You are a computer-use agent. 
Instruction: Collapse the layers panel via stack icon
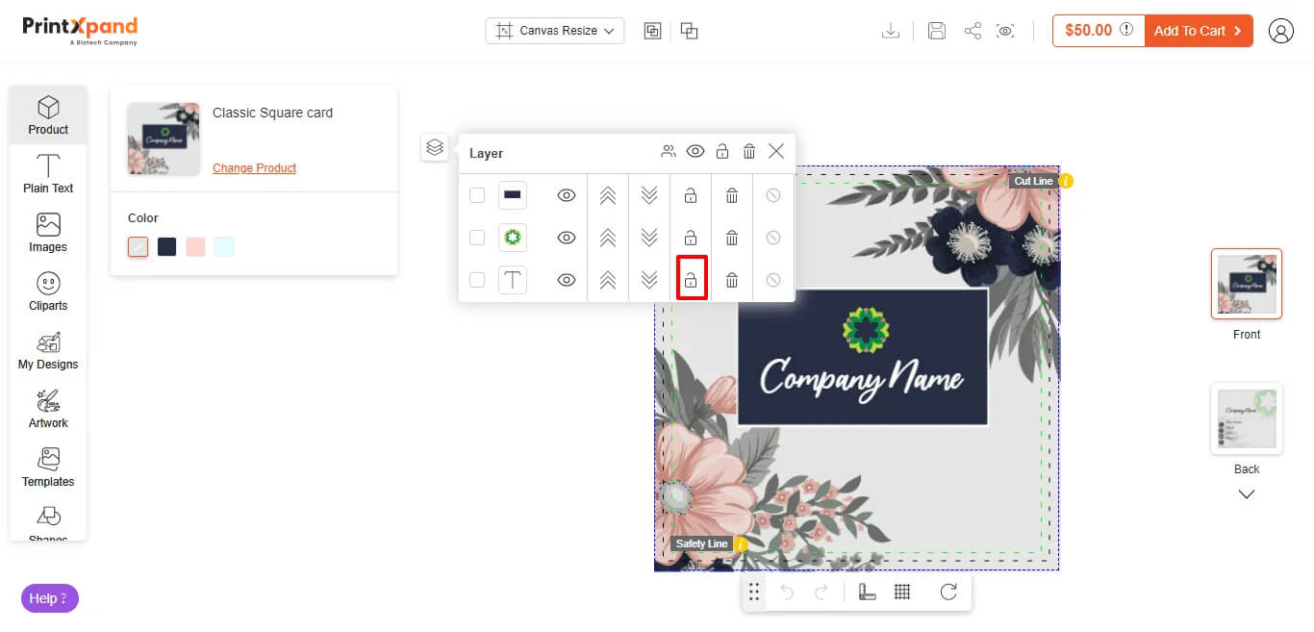[435, 147]
